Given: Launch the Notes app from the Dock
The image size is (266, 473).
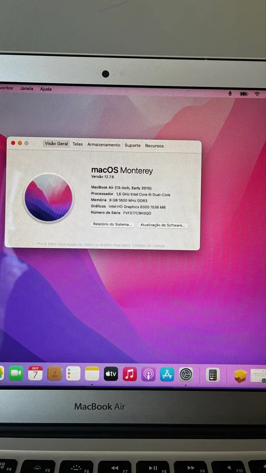Looking at the screenshot, I should [92, 374].
